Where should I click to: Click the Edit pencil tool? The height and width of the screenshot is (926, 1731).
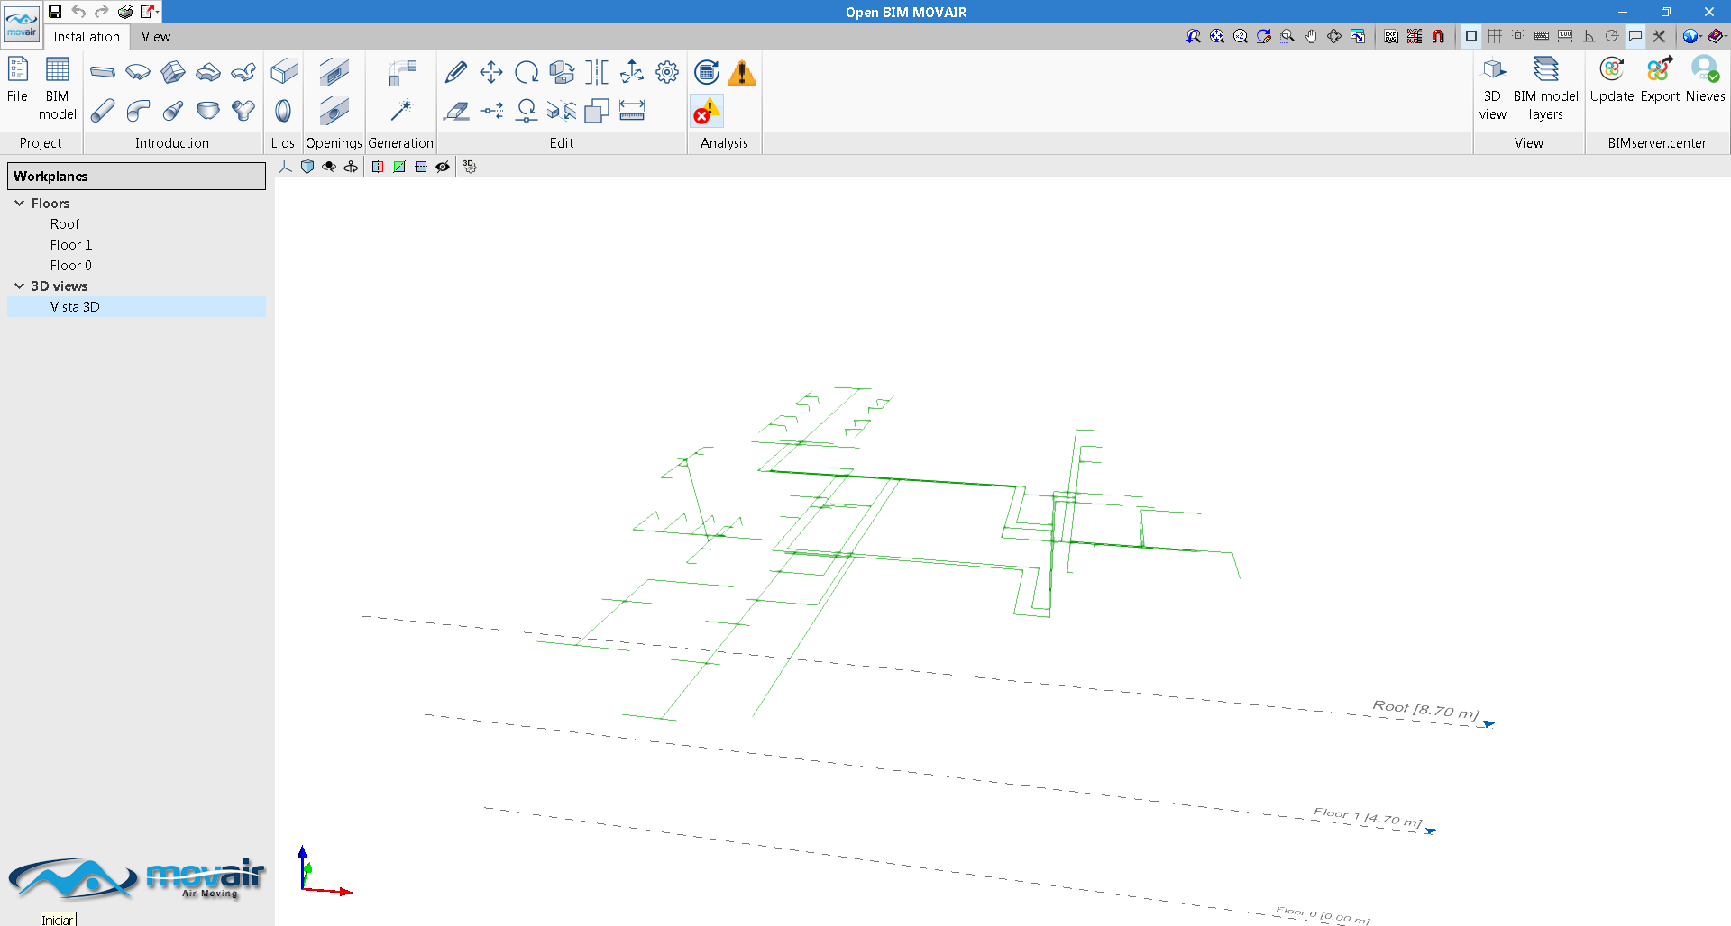pos(456,72)
